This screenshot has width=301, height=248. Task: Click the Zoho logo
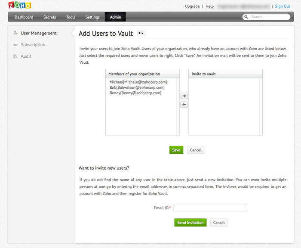(20, 5)
